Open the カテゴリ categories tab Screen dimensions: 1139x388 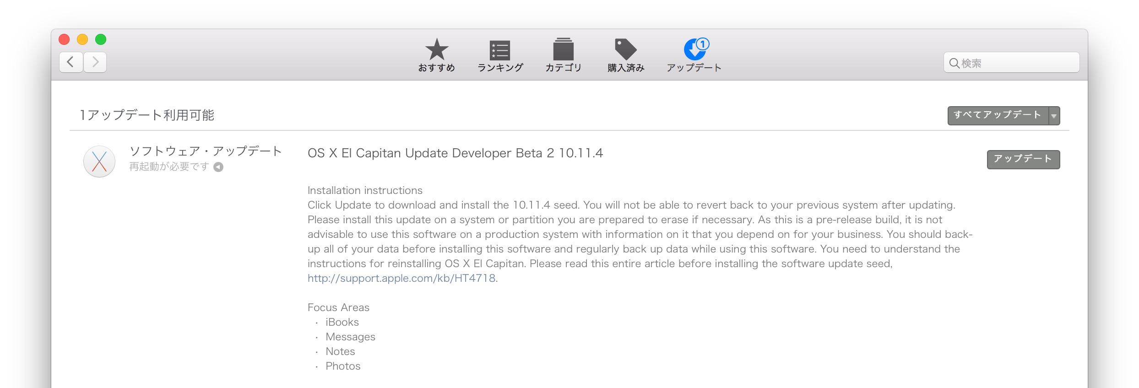point(563,55)
